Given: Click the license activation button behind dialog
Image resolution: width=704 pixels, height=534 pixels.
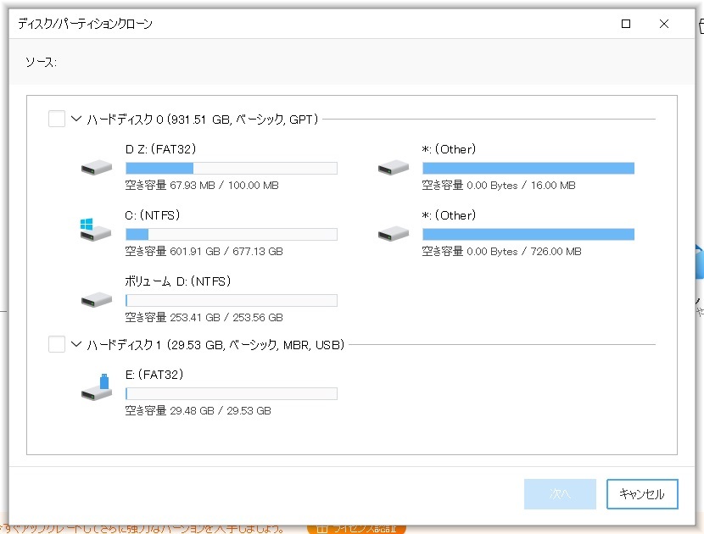Looking at the screenshot, I should pyautogui.click(x=356, y=529).
